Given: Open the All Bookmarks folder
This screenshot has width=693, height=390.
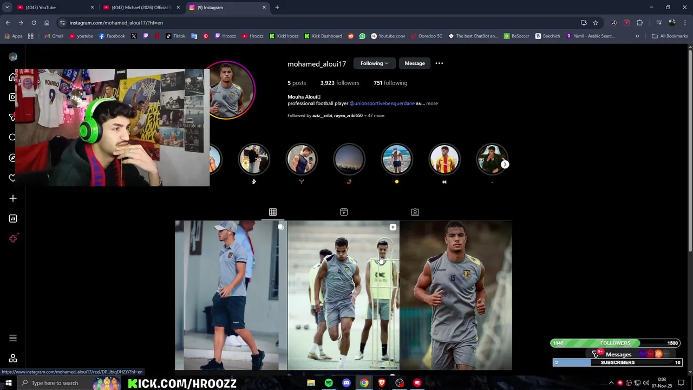Looking at the screenshot, I should (670, 36).
